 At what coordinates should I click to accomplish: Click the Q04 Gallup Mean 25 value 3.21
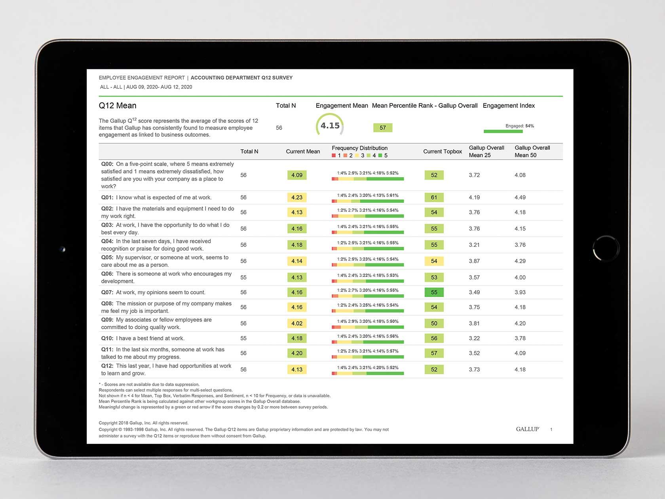pyautogui.click(x=474, y=245)
